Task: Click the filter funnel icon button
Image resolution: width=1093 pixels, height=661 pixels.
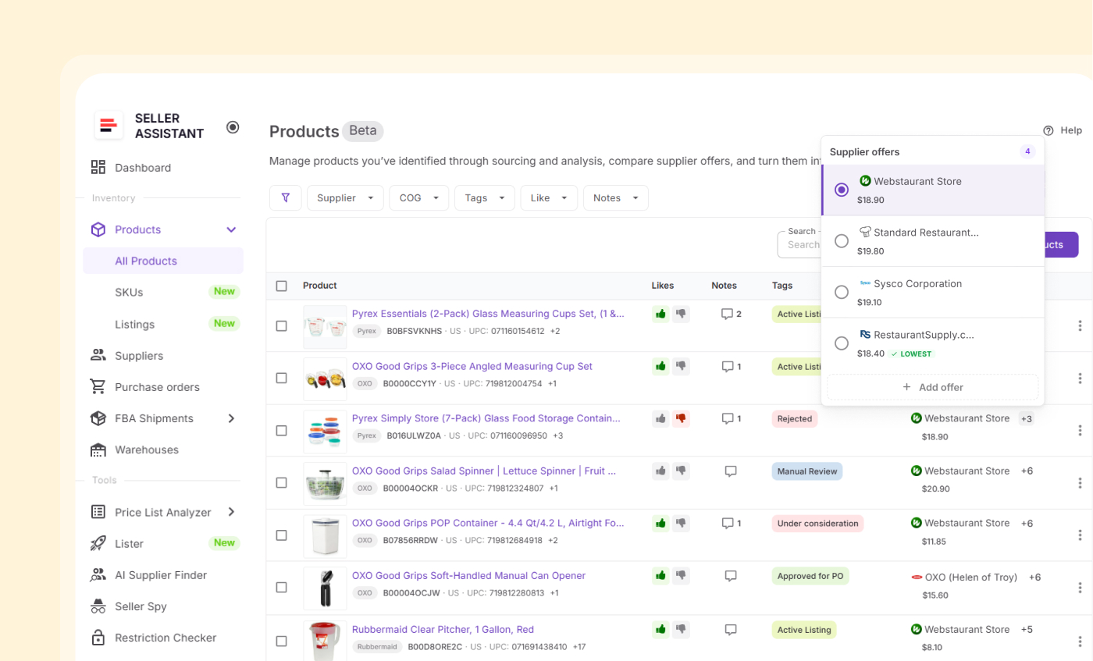Action: click(286, 198)
